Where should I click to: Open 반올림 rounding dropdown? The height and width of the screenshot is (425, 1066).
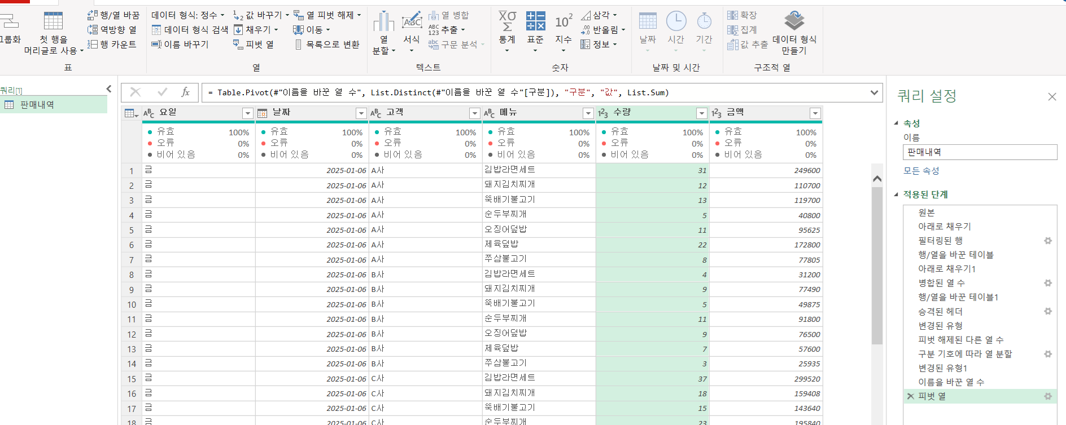[603, 29]
